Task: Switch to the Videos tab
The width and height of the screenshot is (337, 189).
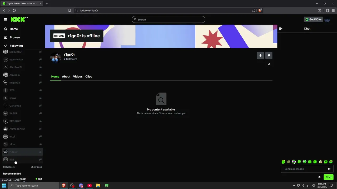Action: pyautogui.click(x=78, y=77)
